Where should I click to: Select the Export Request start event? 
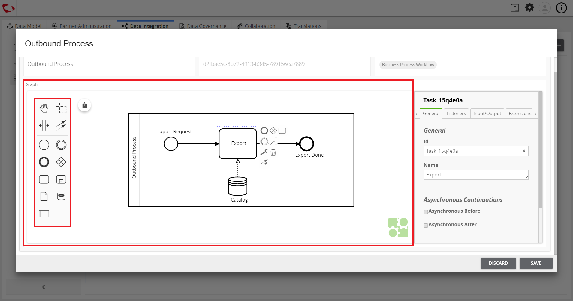(171, 144)
